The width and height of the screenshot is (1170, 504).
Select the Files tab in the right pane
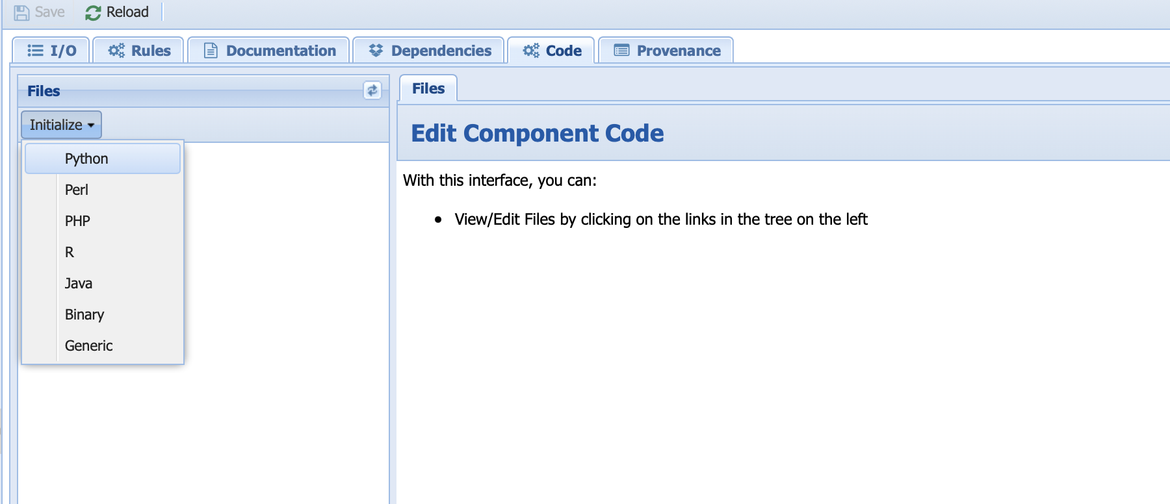[x=428, y=88]
